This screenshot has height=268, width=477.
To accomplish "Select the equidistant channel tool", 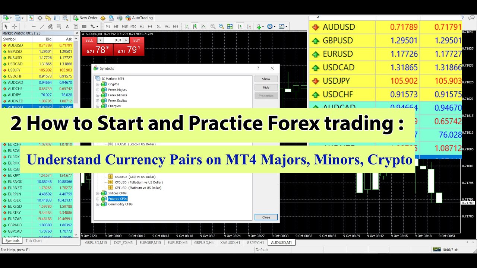I will 50,26.
